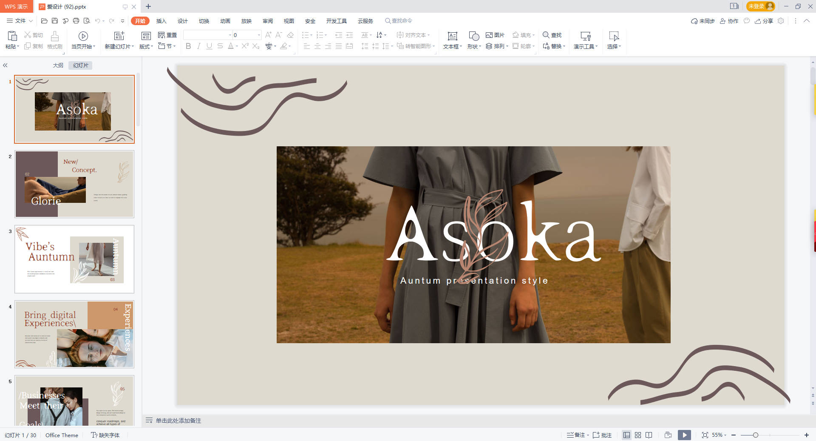Click the clear formatting eraser icon
Image resolution: width=816 pixels, height=441 pixels.
tap(290, 35)
